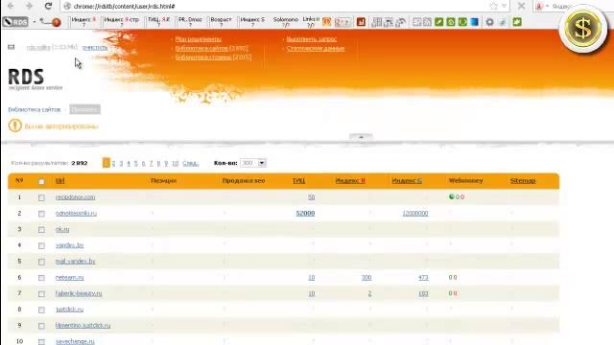Screen dimensions: 614x345
Task: Sort table by the Индекс Я column header
Action: click(x=350, y=181)
